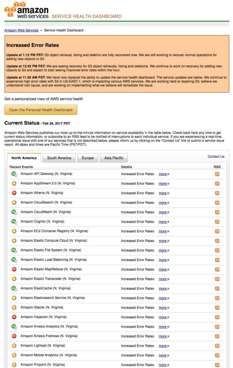Screen dimensions: 233x368
Task: Switch to the Asia Pacific tab
Action: point(114,158)
